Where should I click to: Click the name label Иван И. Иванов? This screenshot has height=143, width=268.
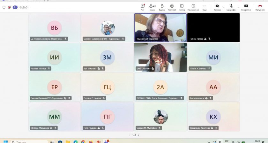[39, 69]
